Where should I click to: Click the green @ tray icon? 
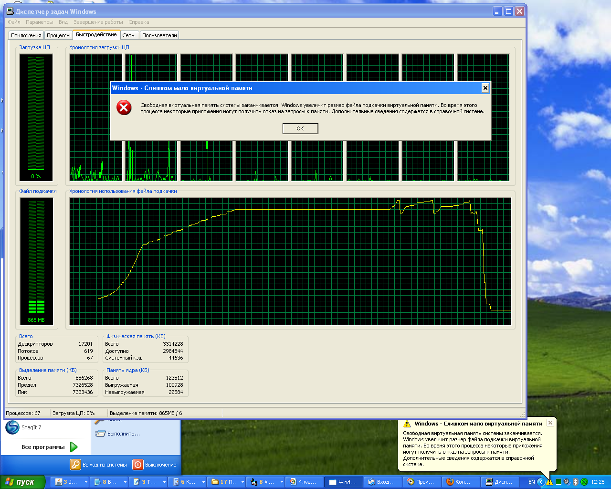tap(584, 482)
